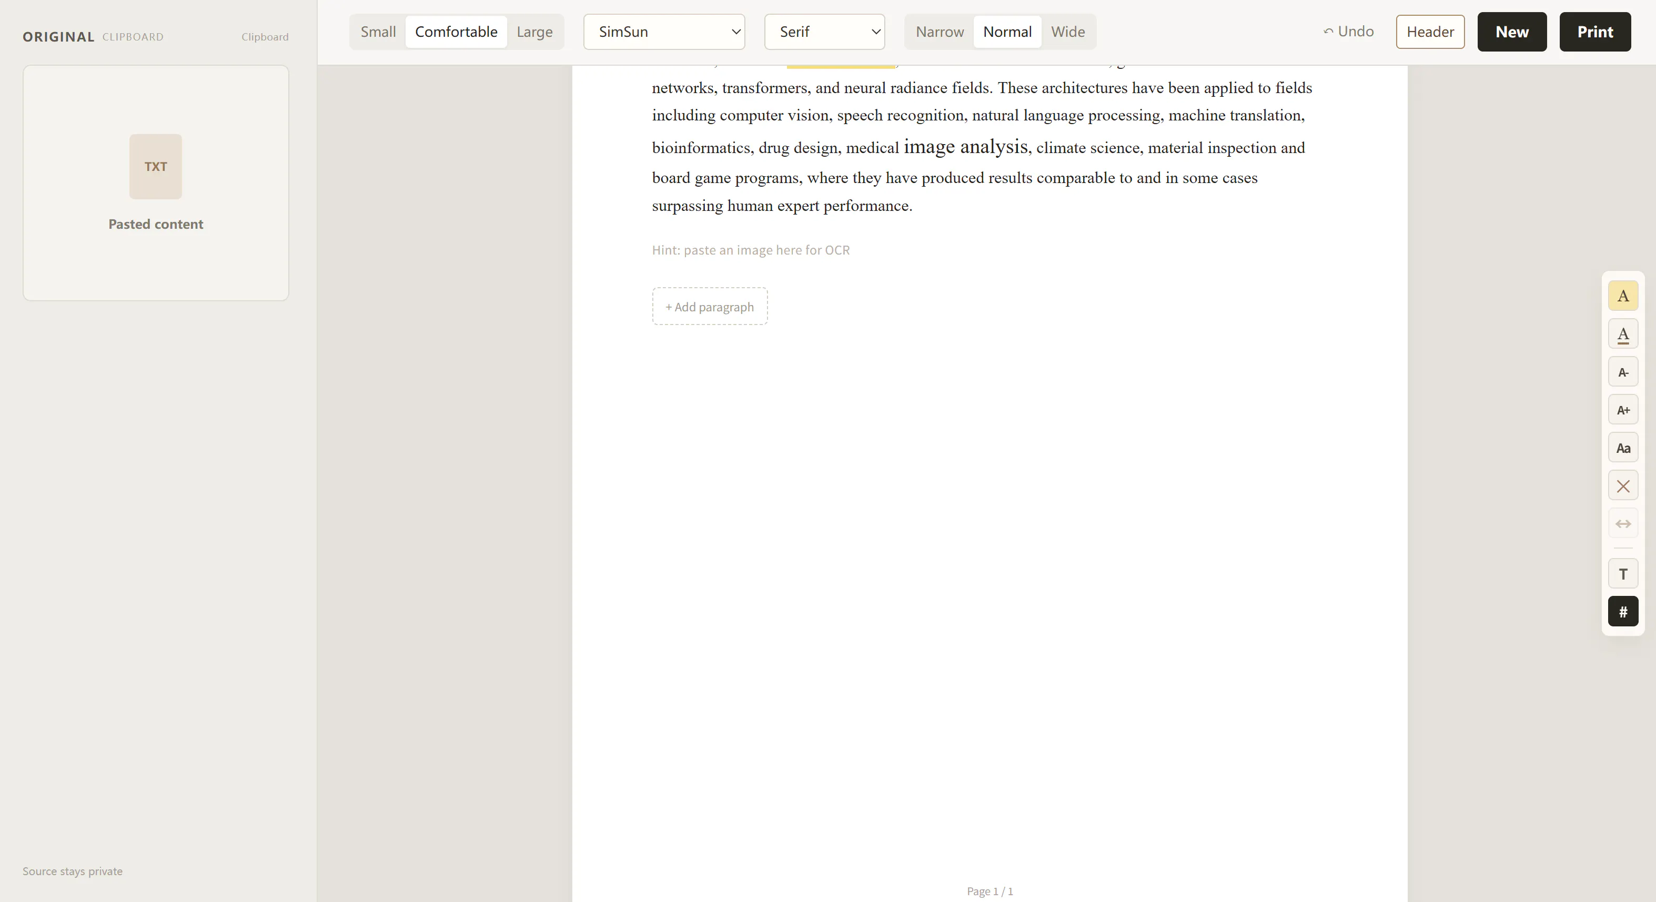1656x902 pixels.
Task: Click the words 'speech recognition'
Action: coord(900,115)
